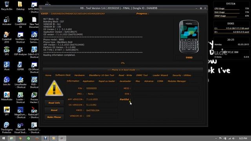Open the LinuxReader shortcut icon
251x141 pixels.
pos(20,83)
